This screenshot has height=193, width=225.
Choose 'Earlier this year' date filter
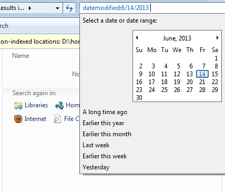coord(104,123)
